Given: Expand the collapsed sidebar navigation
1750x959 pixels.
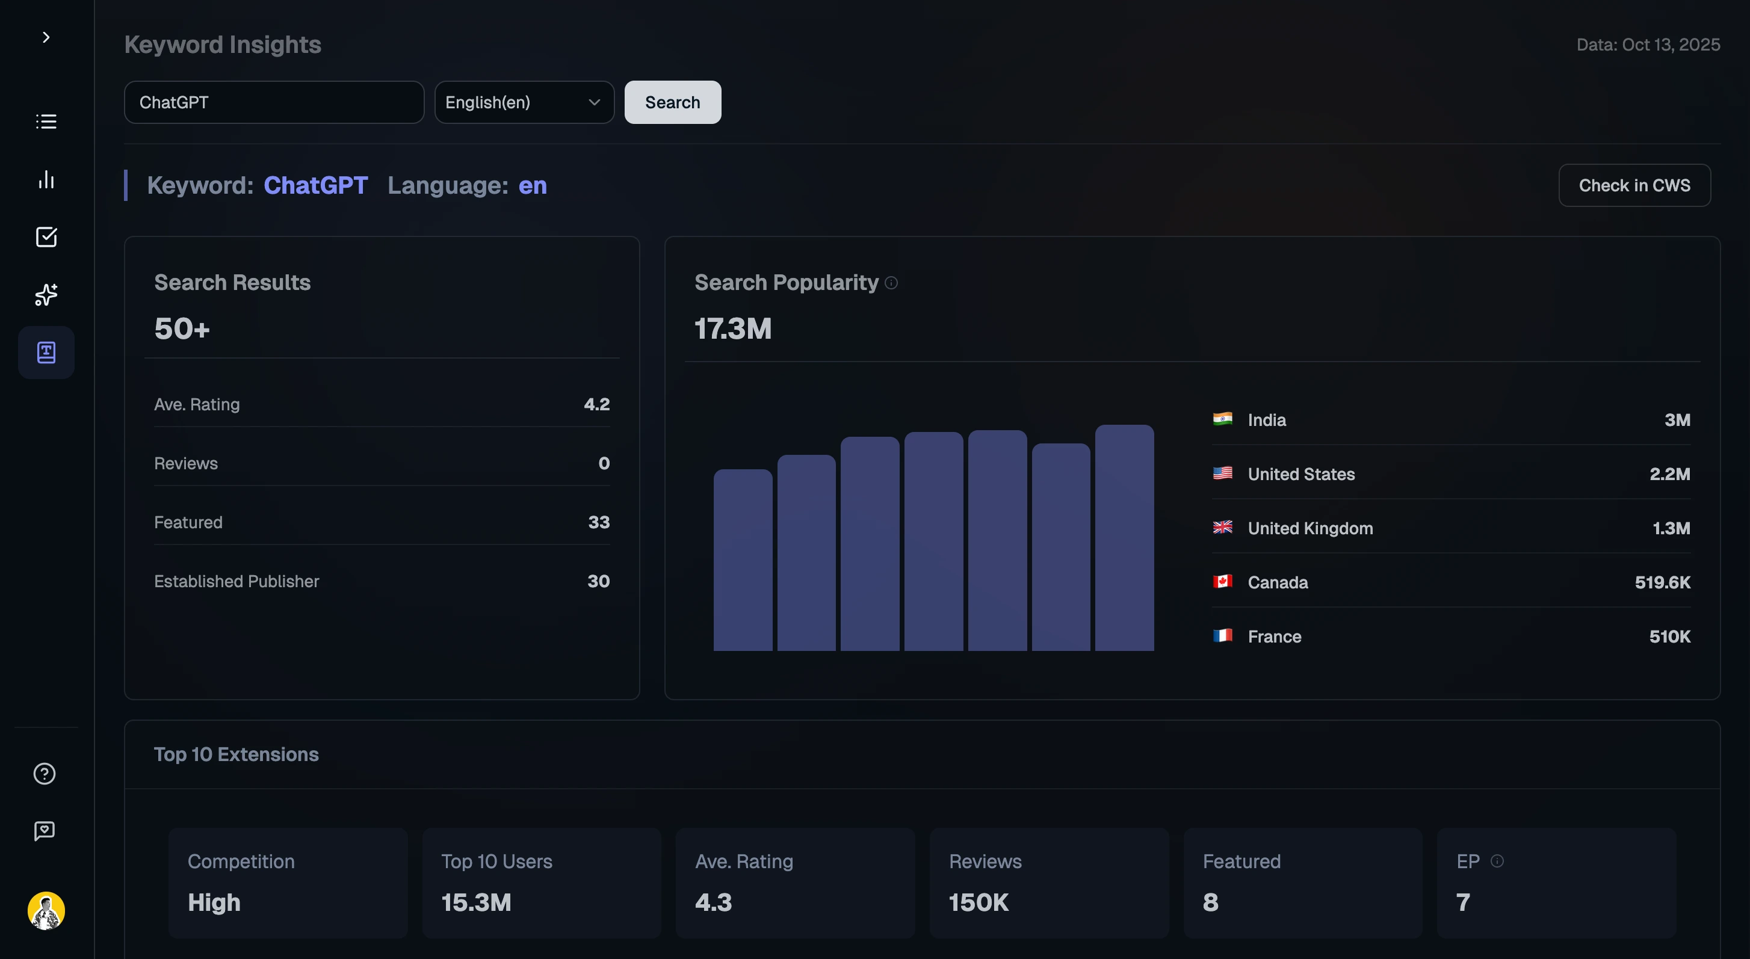Looking at the screenshot, I should coord(46,37).
